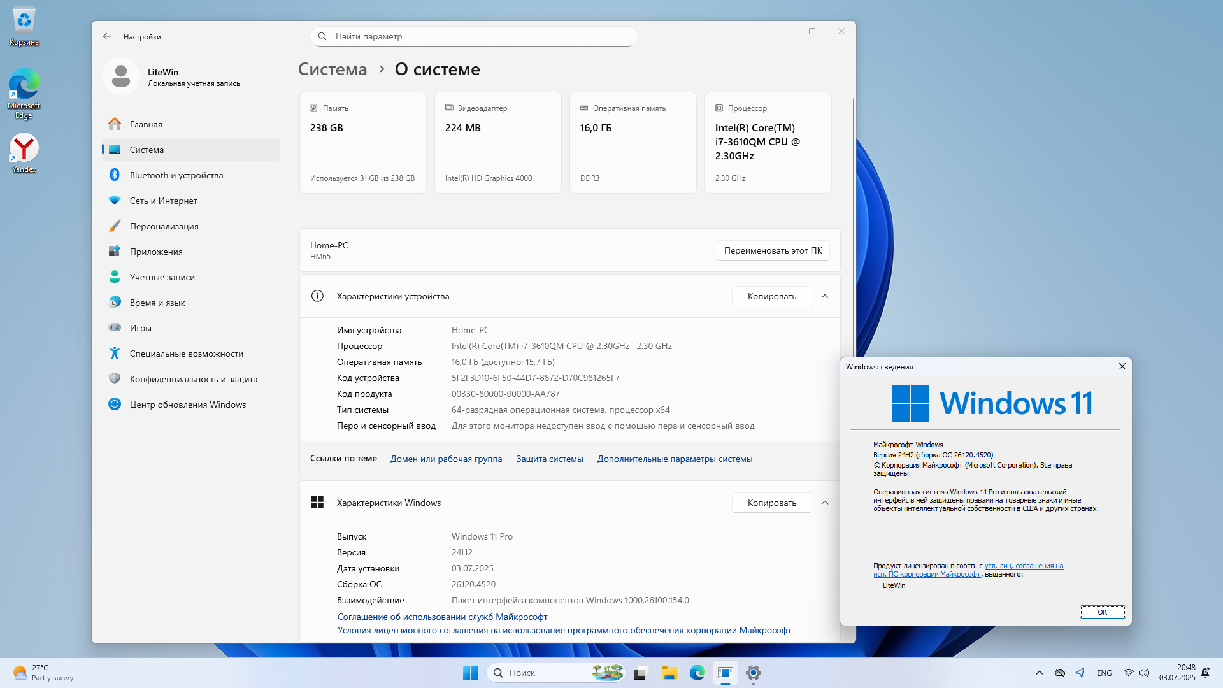This screenshot has width=1223, height=688.
Task: Collapse Характеристики устройства section
Action: [825, 296]
